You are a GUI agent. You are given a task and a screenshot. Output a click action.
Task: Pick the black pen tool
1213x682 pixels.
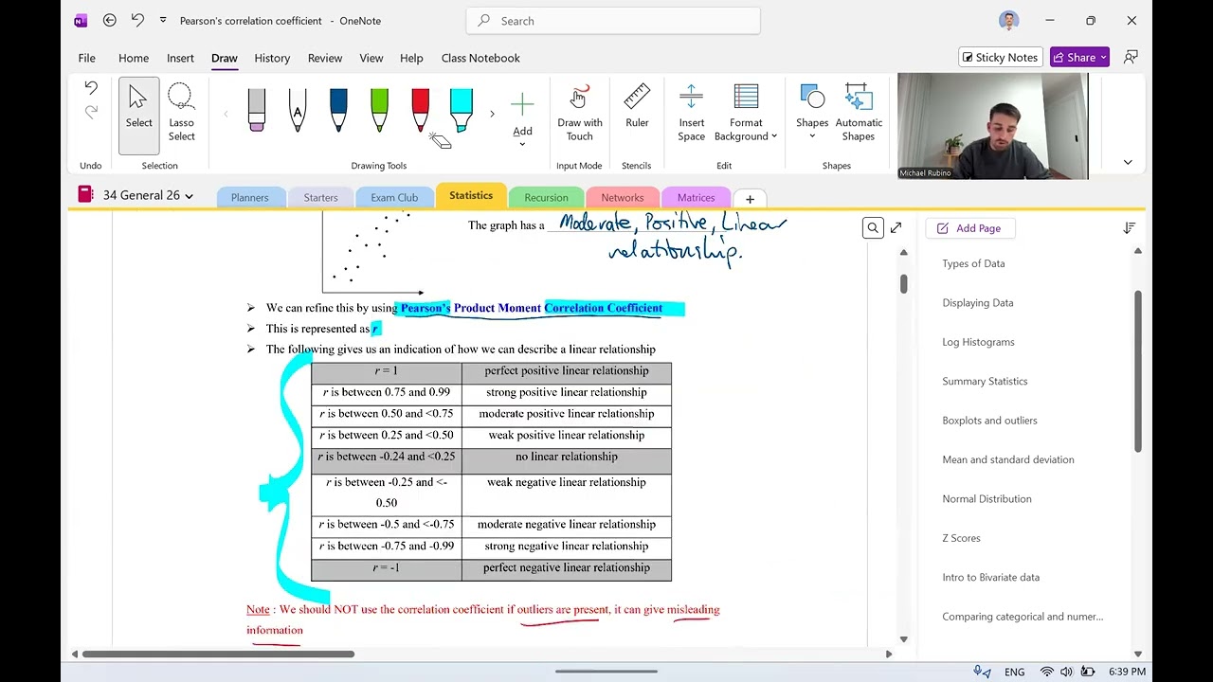point(298,109)
